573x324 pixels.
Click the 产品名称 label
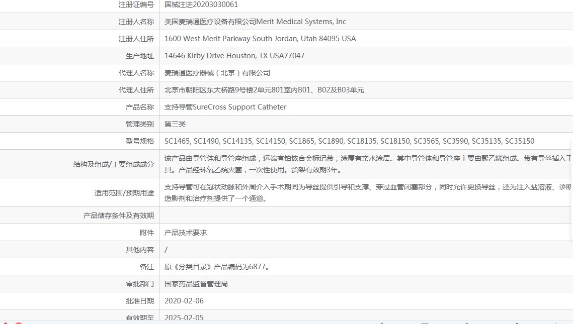pyautogui.click(x=139, y=107)
